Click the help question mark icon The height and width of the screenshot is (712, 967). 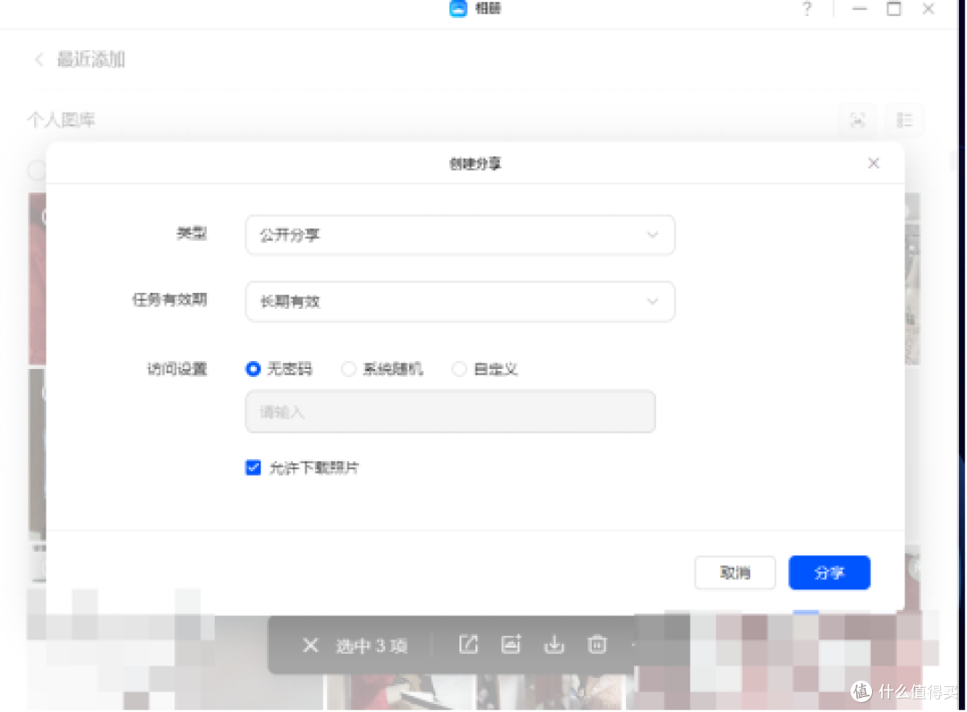(807, 9)
